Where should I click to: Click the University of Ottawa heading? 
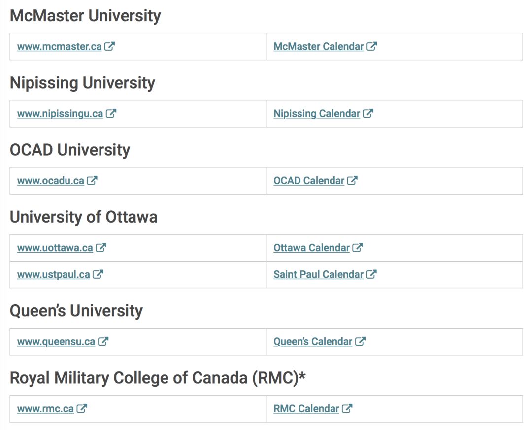click(x=84, y=217)
